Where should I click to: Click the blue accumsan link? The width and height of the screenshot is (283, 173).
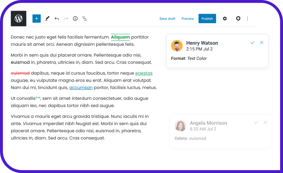[x=81, y=87]
